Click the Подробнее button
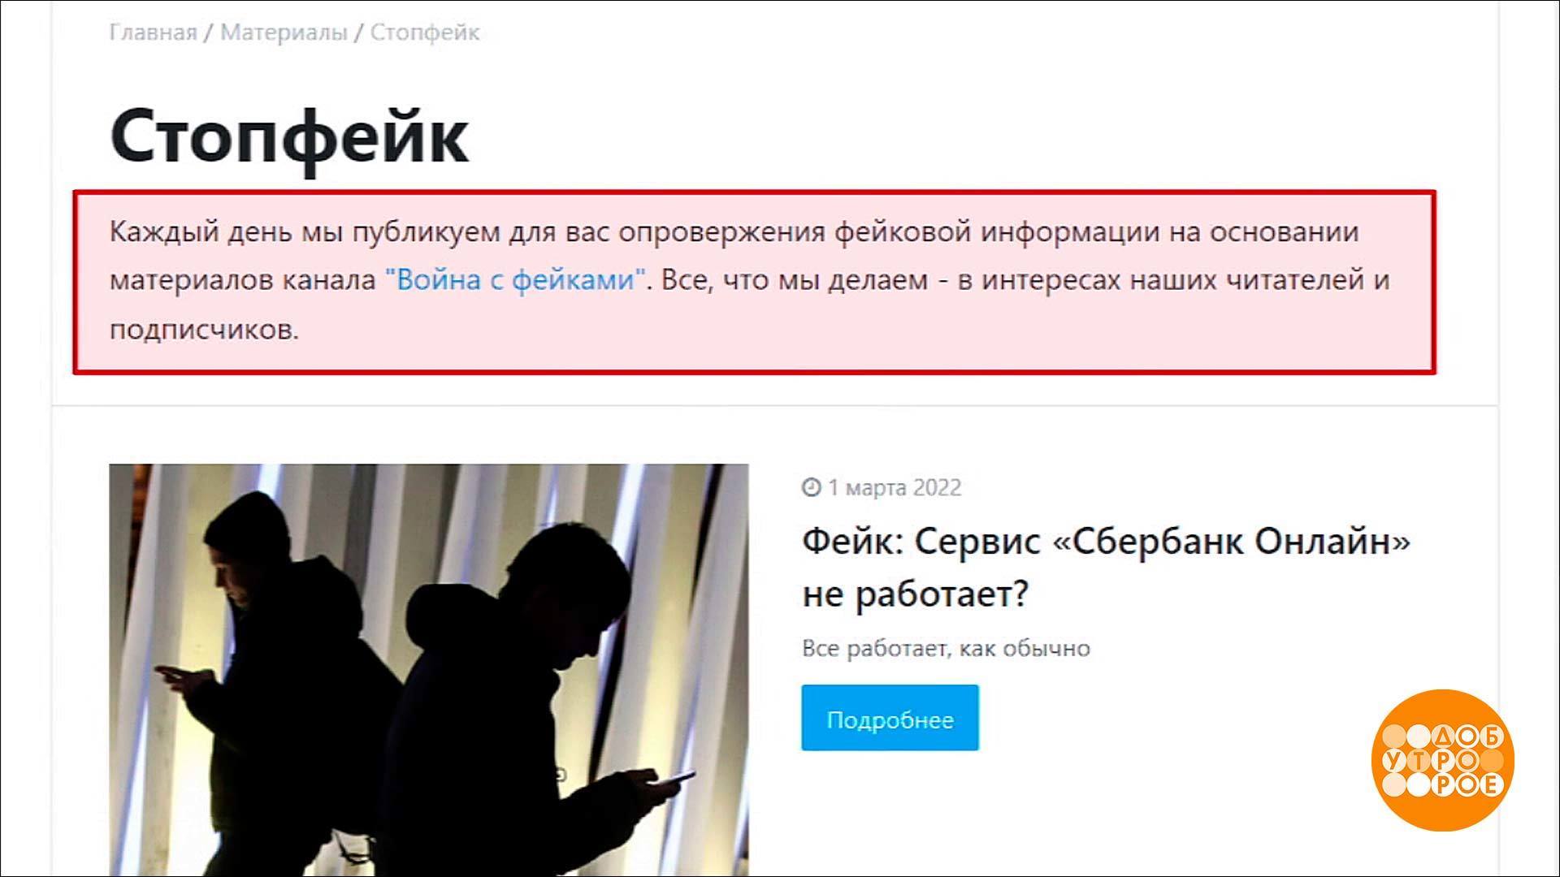Image resolution: width=1560 pixels, height=877 pixels. (890, 718)
